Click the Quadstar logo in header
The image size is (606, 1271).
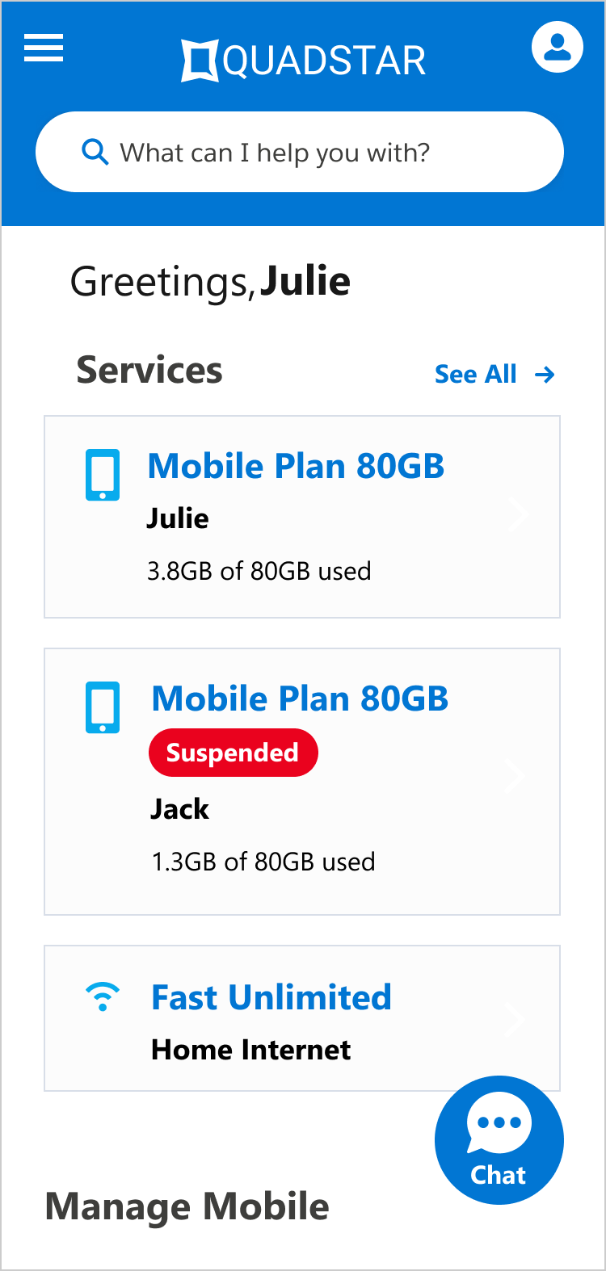click(303, 61)
